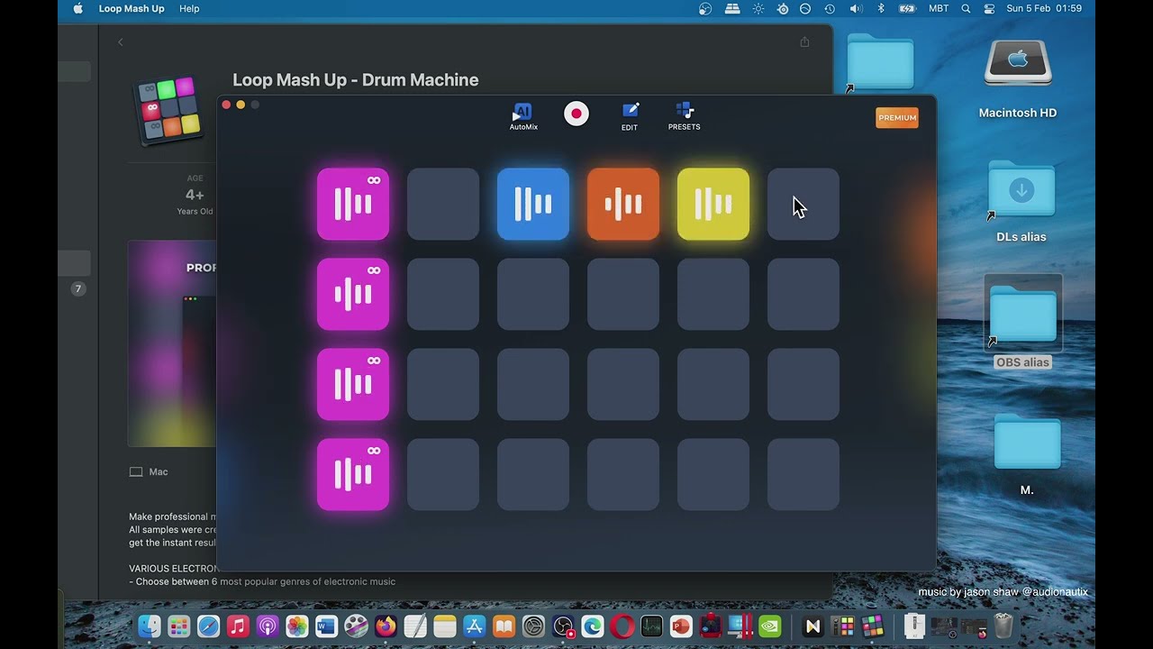Select the AutoMix AI feature
The image size is (1153, 649).
pyautogui.click(x=522, y=115)
